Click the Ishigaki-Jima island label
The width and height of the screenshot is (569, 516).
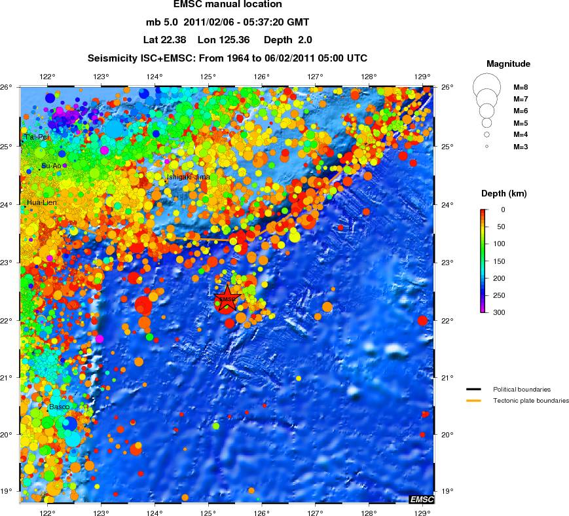(189, 177)
